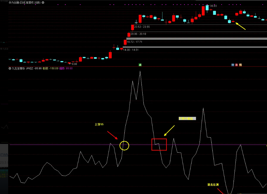Open the 华力创通 chart title dropdown arrow
The width and height of the screenshot is (267, 194).
coord(43,2)
